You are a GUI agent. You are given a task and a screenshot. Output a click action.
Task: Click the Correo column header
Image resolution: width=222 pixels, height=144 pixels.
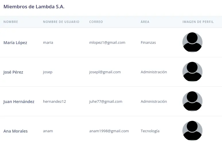[x=96, y=22]
